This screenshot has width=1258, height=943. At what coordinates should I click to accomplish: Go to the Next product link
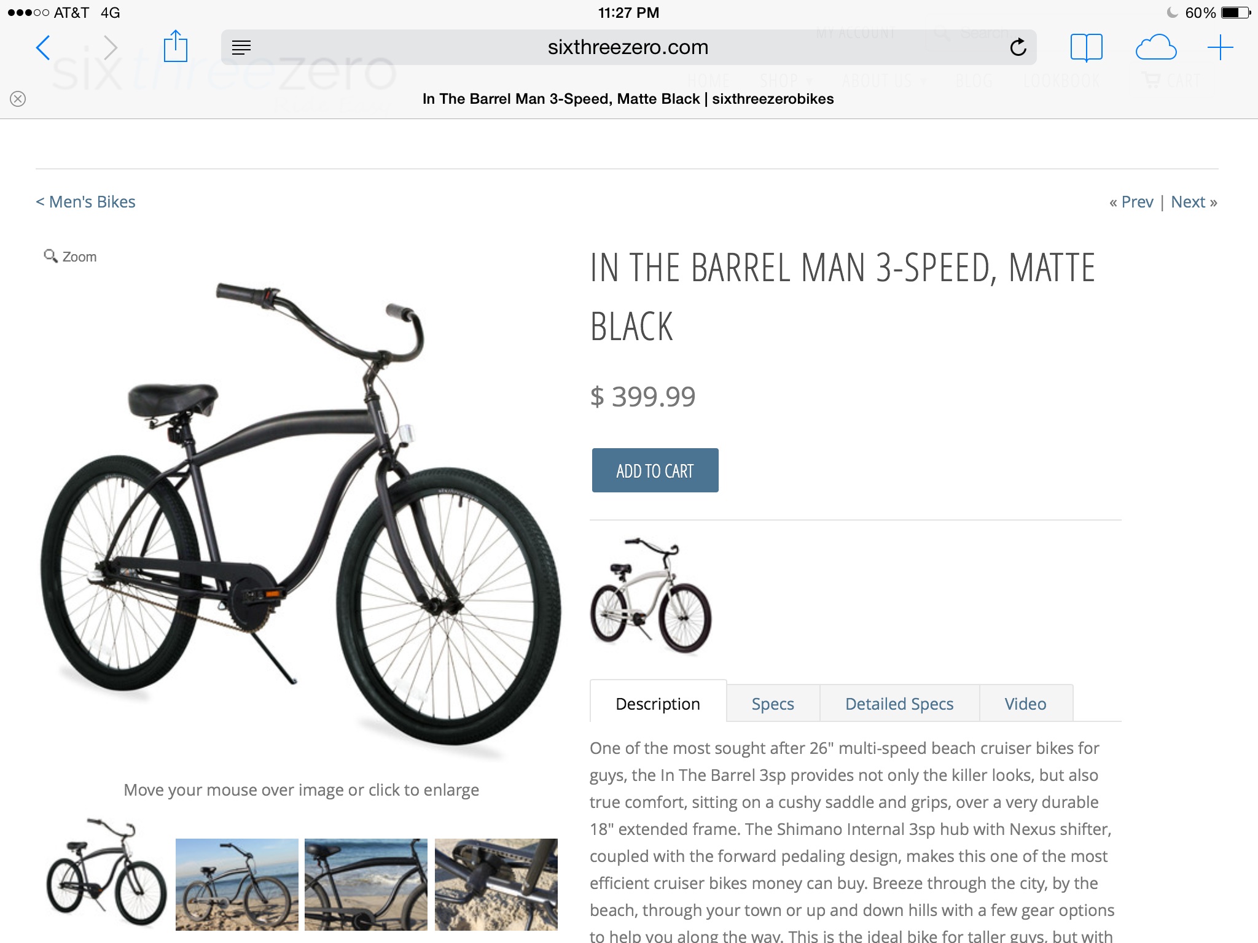tap(1194, 202)
